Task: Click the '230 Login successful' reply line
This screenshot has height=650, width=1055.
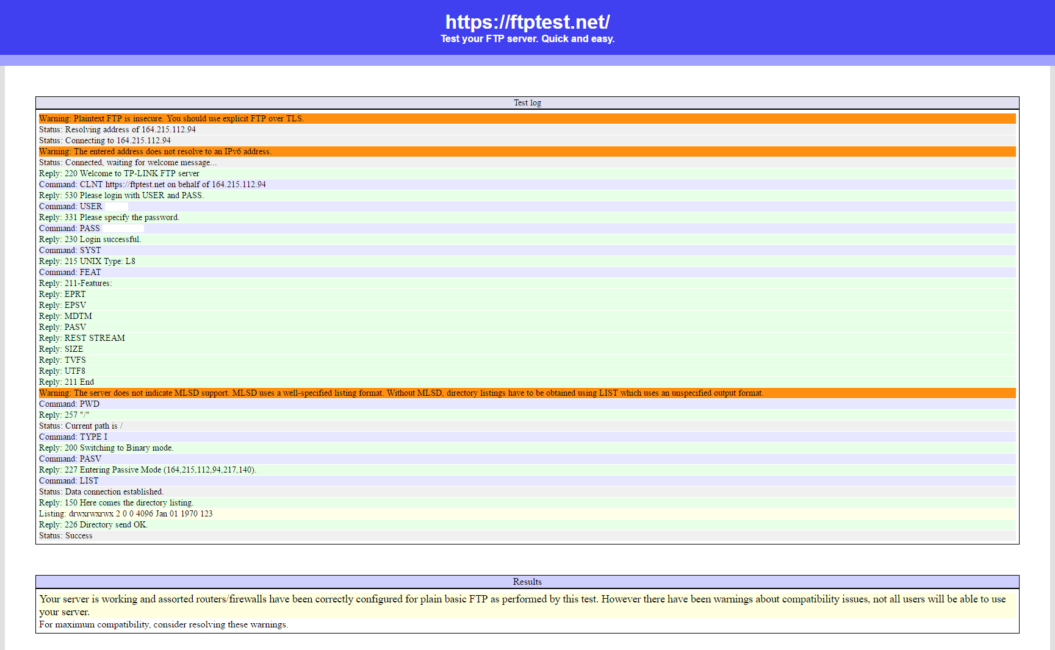Action: (90, 240)
